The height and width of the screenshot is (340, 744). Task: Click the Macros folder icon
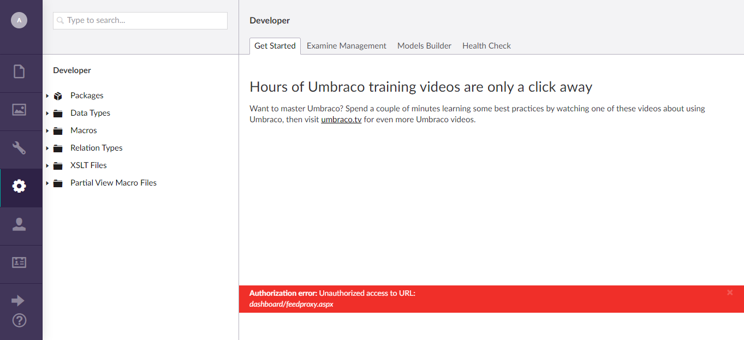tap(58, 131)
